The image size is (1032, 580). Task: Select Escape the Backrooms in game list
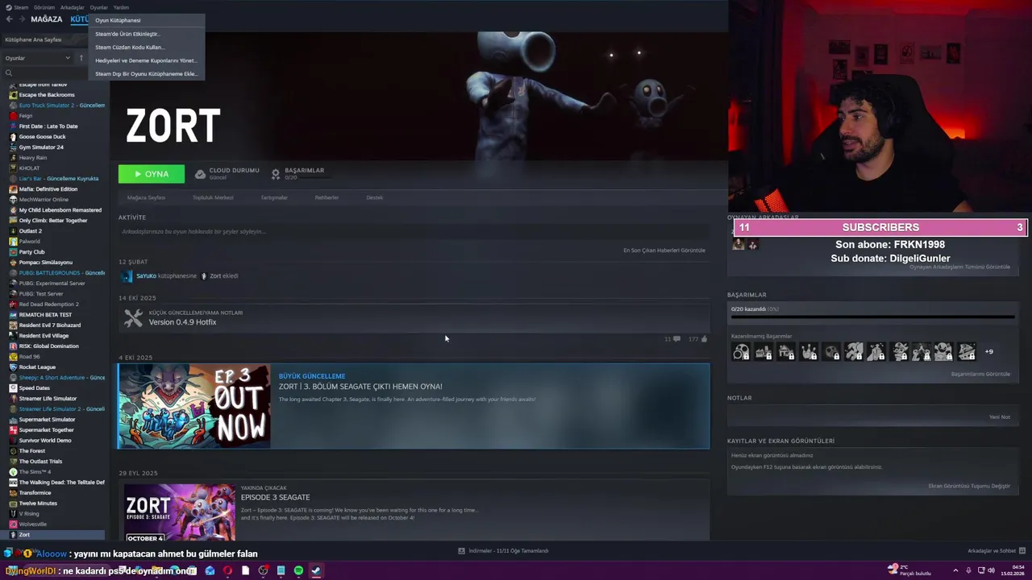point(47,95)
